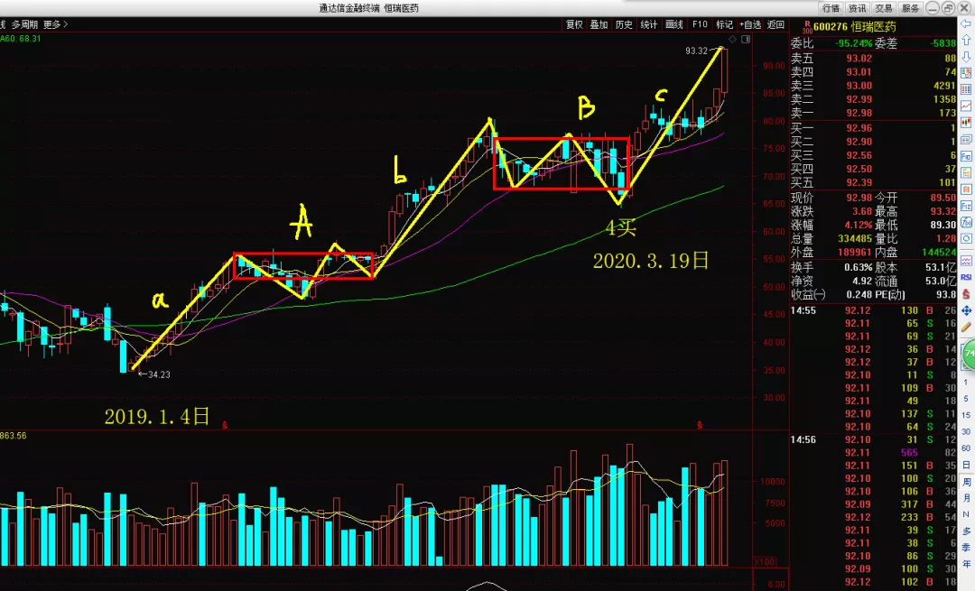Click the 卖一 price 92.98
The height and width of the screenshot is (591, 975).
click(x=859, y=113)
